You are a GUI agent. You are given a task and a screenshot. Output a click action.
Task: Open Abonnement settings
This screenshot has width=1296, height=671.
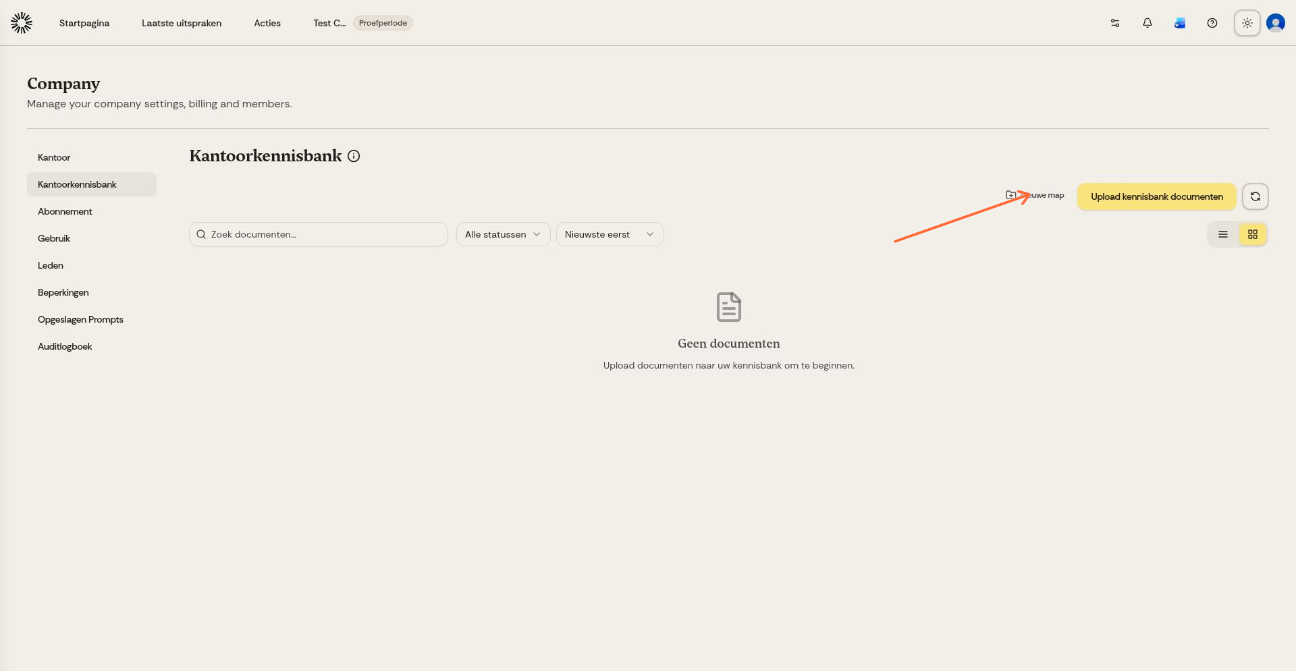pos(92,211)
